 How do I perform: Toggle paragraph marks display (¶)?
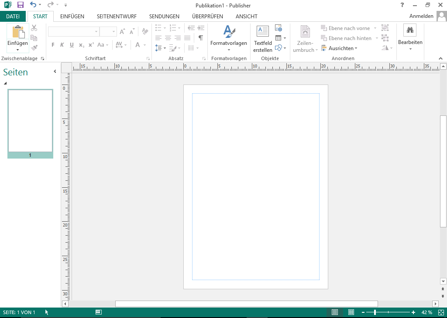(200, 38)
